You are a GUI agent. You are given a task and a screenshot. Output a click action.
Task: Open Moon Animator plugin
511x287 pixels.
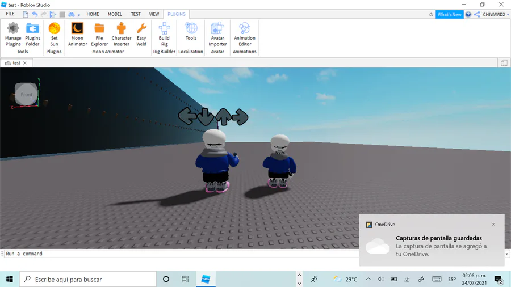point(77,34)
